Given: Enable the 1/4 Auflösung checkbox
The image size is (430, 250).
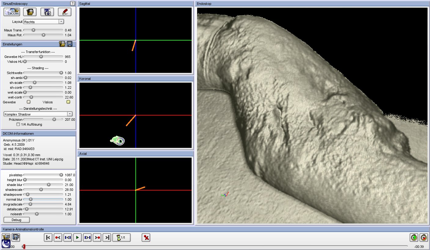Looking at the screenshot, I should [x=18, y=124].
